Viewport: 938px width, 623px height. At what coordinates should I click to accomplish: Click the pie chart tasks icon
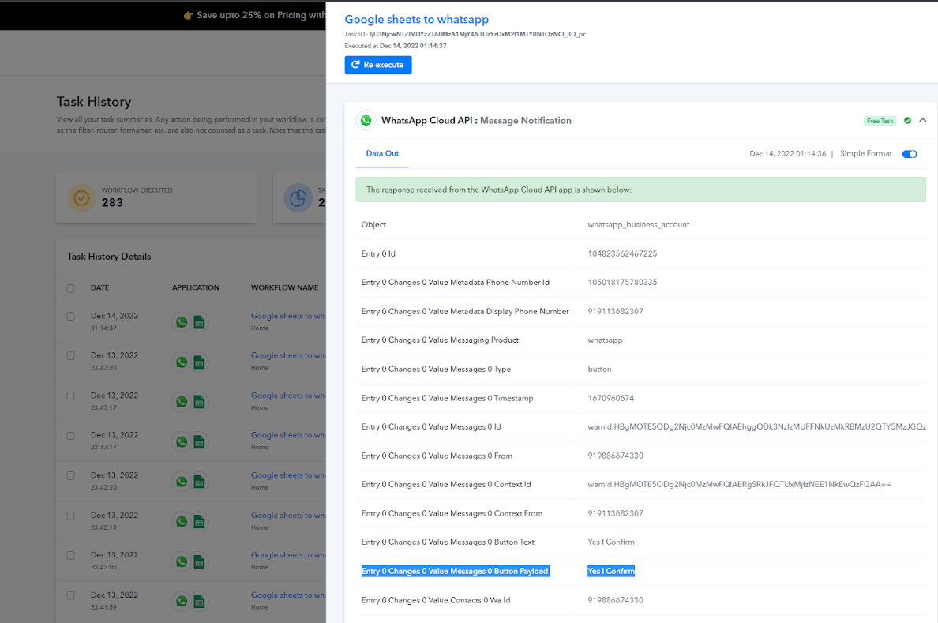point(298,197)
